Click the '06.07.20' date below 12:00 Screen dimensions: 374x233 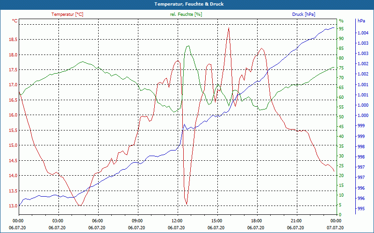tap(176, 228)
